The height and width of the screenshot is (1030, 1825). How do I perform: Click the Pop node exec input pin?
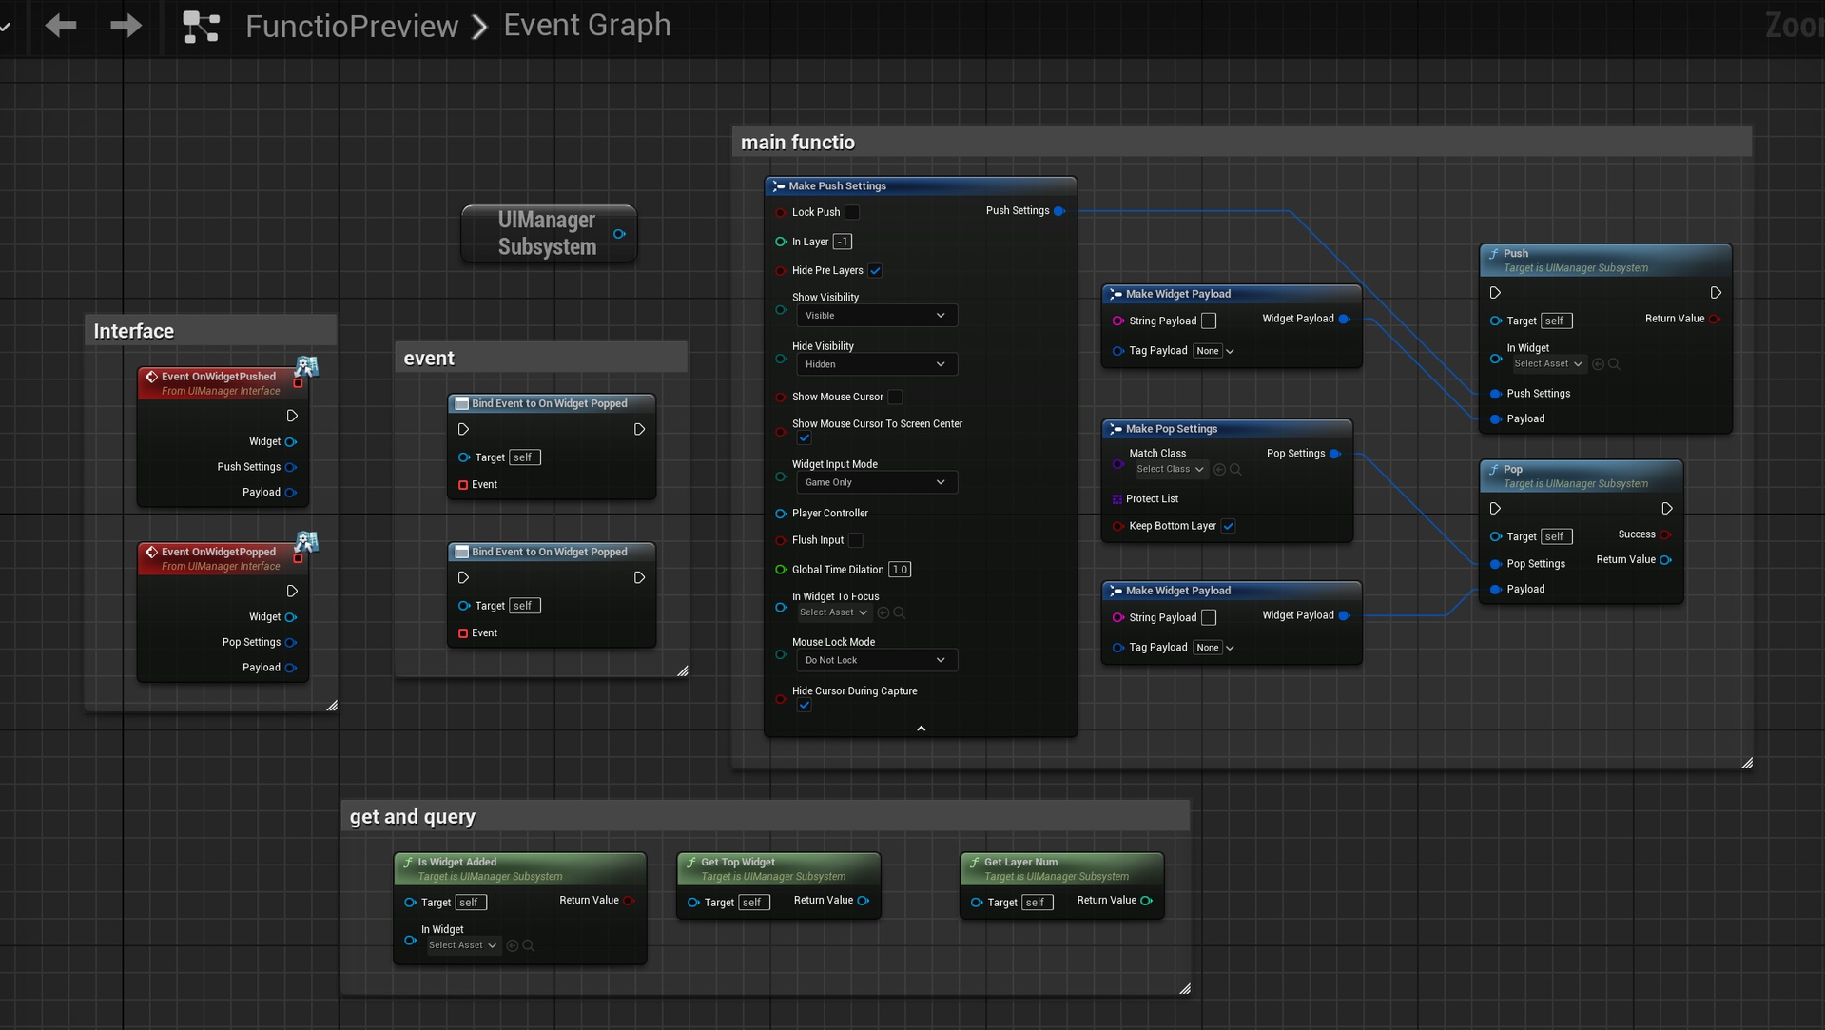pyautogui.click(x=1495, y=509)
